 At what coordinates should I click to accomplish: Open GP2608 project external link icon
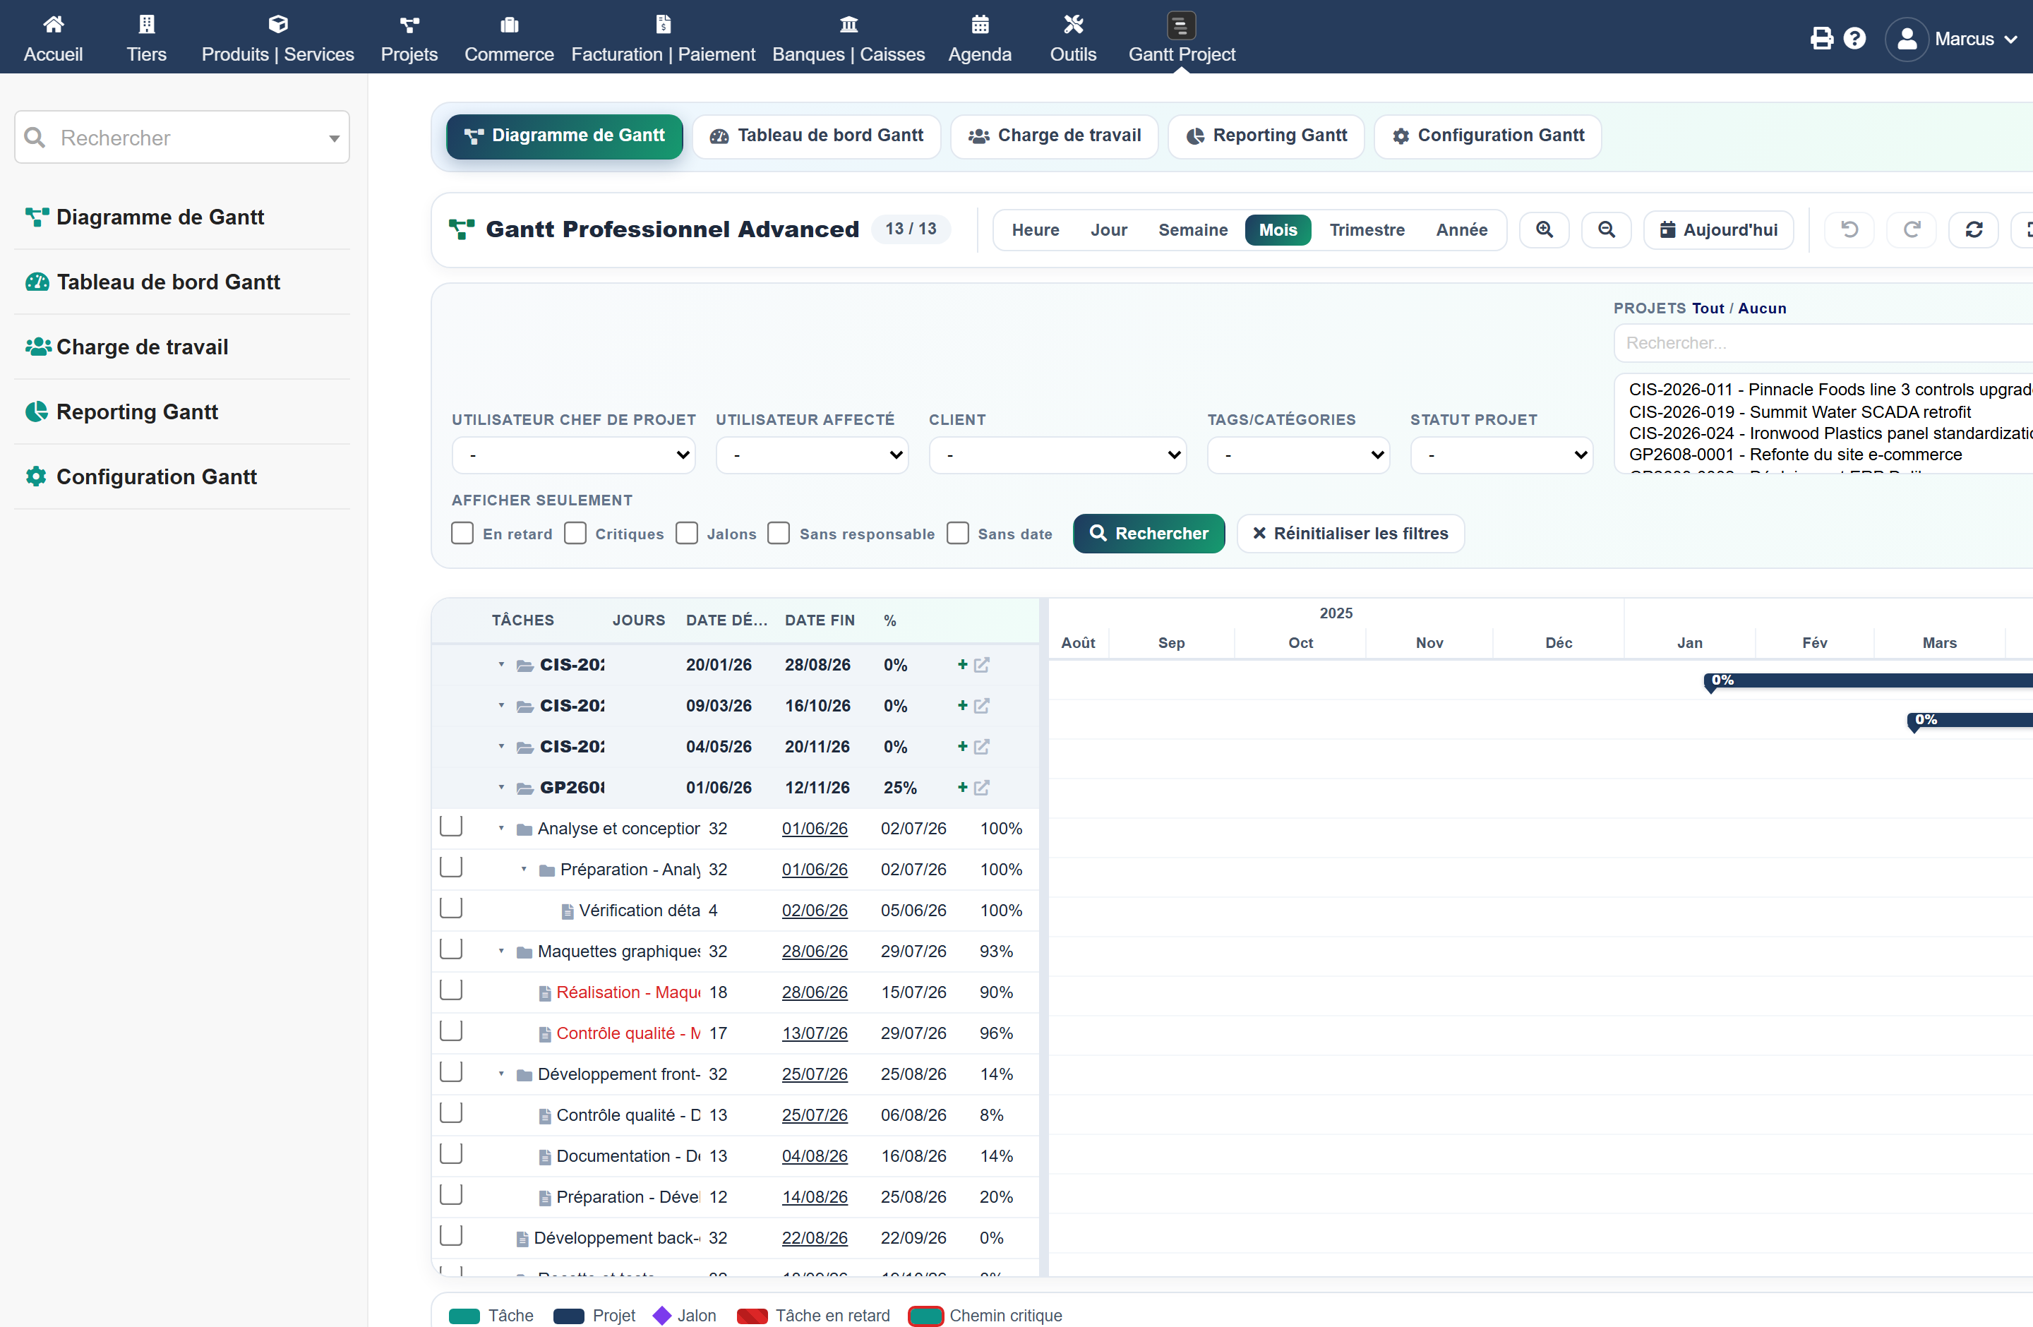pos(981,787)
